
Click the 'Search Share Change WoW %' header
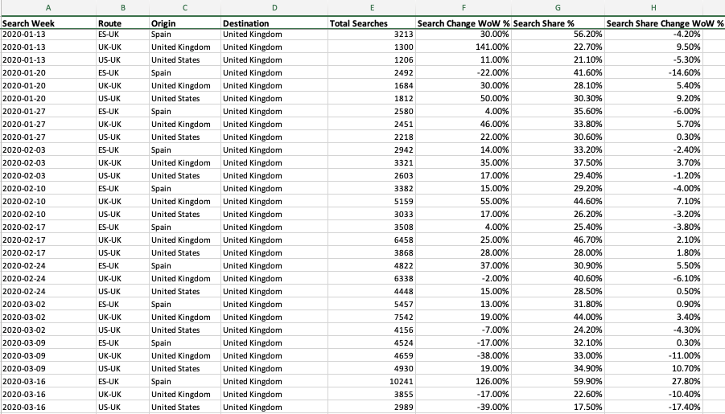[665, 23]
